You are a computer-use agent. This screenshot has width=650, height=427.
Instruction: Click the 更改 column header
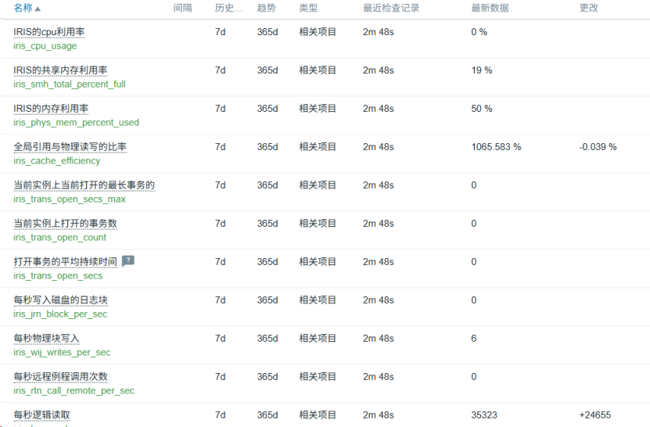[x=589, y=8]
